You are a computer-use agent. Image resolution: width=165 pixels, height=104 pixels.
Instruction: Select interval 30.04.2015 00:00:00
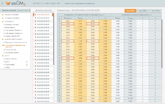(x=43, y=63)
